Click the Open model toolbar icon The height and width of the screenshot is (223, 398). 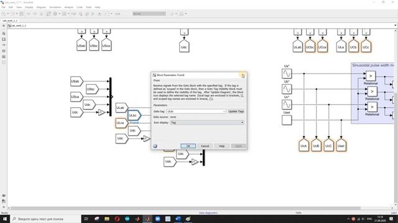pos(12,14)
